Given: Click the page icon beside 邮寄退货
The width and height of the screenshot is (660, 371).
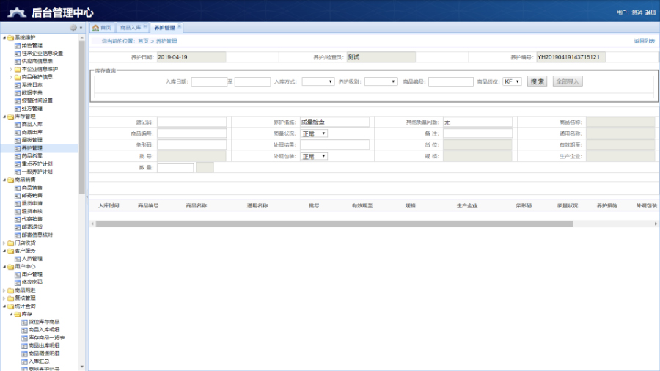Looking at the screenshot, I should [18, 227].
